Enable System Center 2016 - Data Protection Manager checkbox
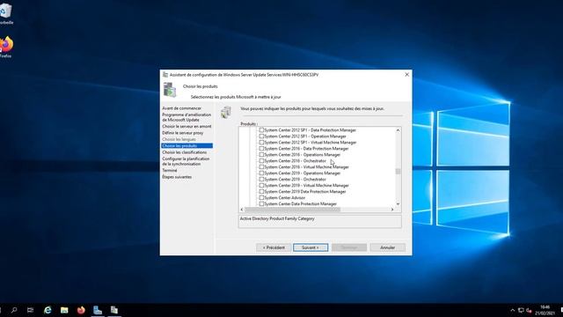563x317 pixels. click(261, 149)
